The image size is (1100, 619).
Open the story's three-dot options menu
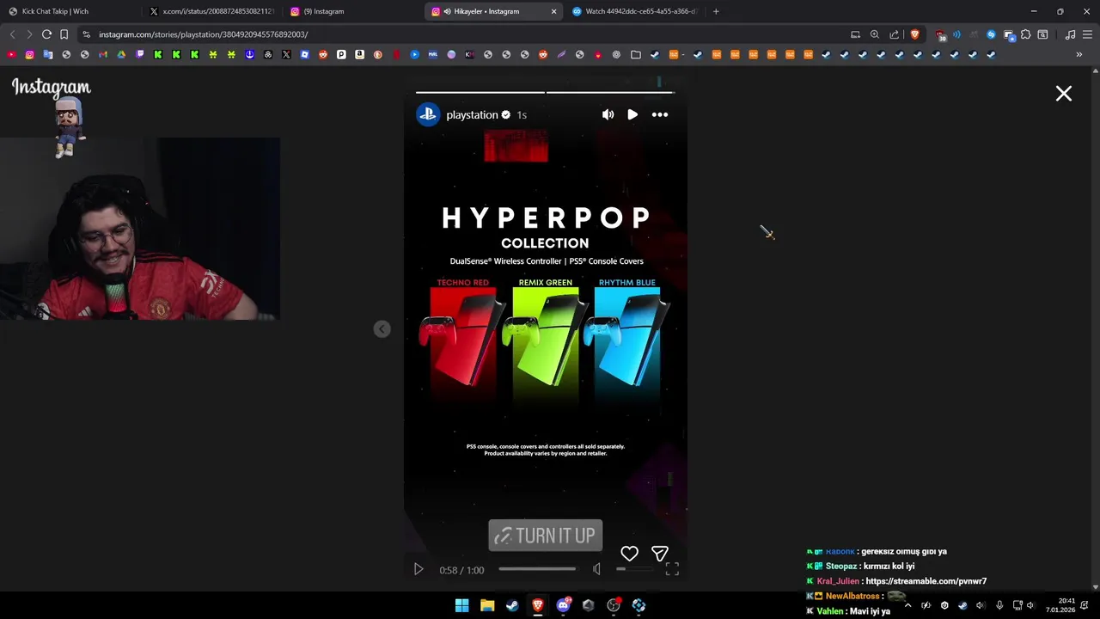659,114
